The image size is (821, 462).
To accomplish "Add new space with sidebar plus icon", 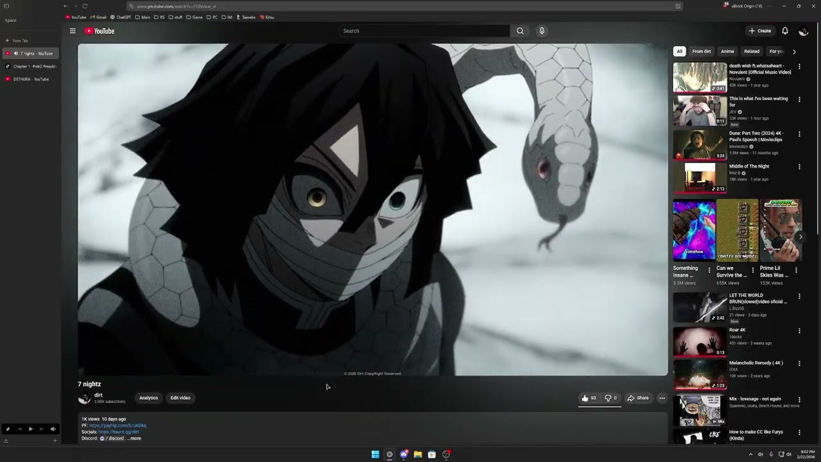I will pyautogui.click(x=55, y=440).
